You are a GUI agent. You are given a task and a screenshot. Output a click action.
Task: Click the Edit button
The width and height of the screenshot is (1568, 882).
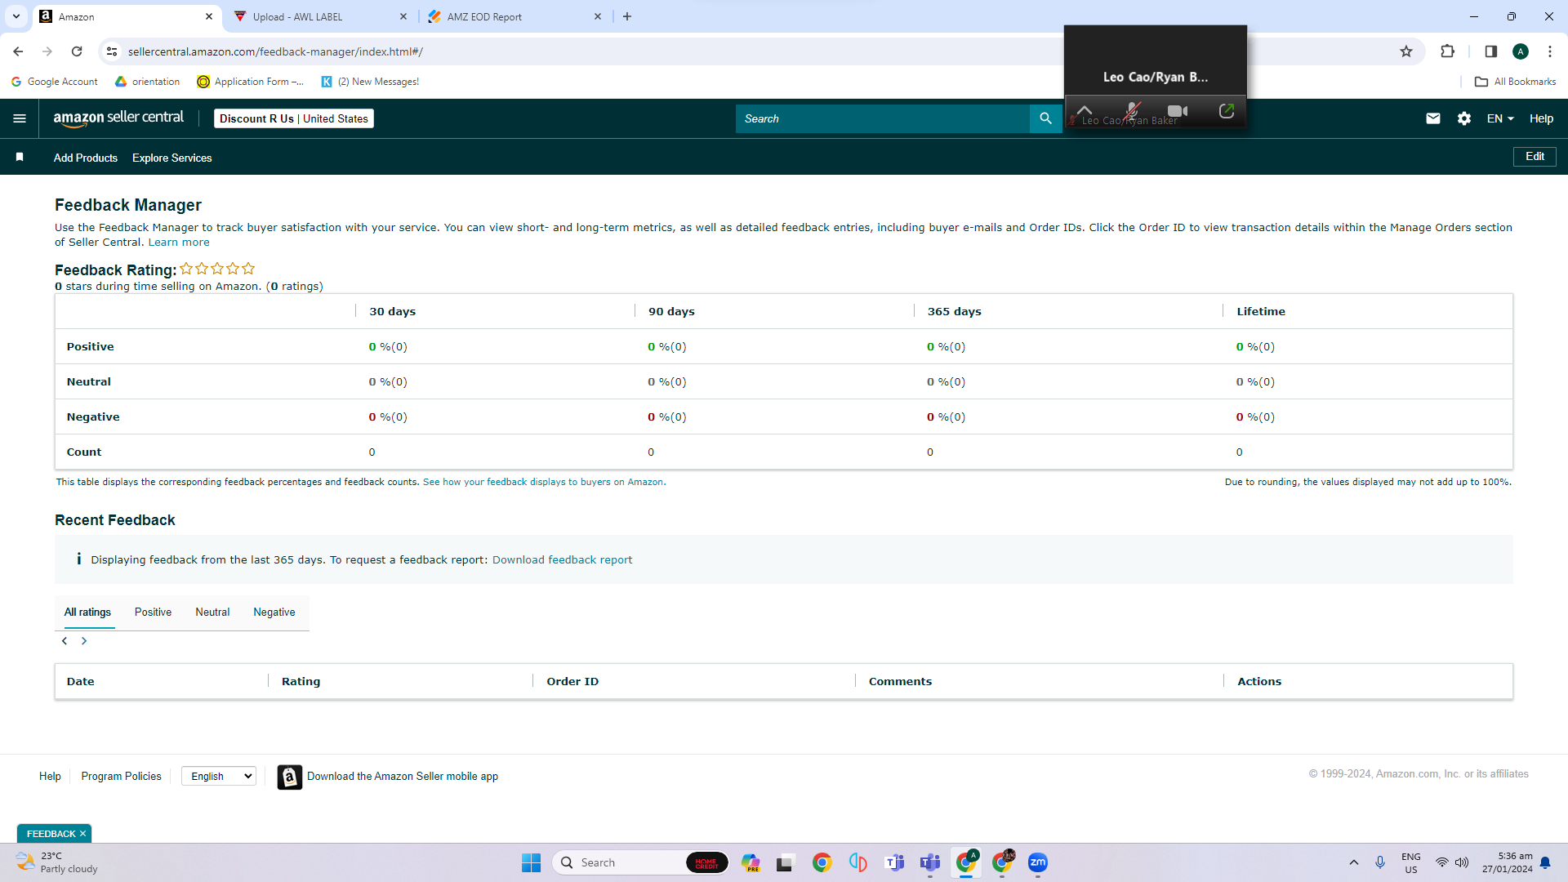(1535, 157)
